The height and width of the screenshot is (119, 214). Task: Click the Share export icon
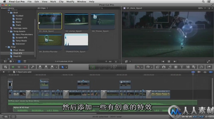[208, 67]
